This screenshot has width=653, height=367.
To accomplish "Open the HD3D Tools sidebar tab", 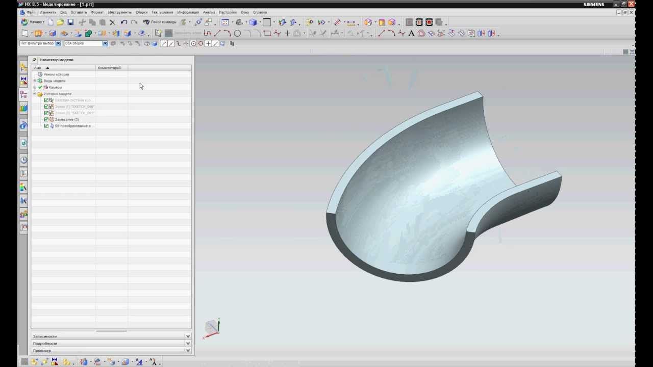I will pos(23,125).
